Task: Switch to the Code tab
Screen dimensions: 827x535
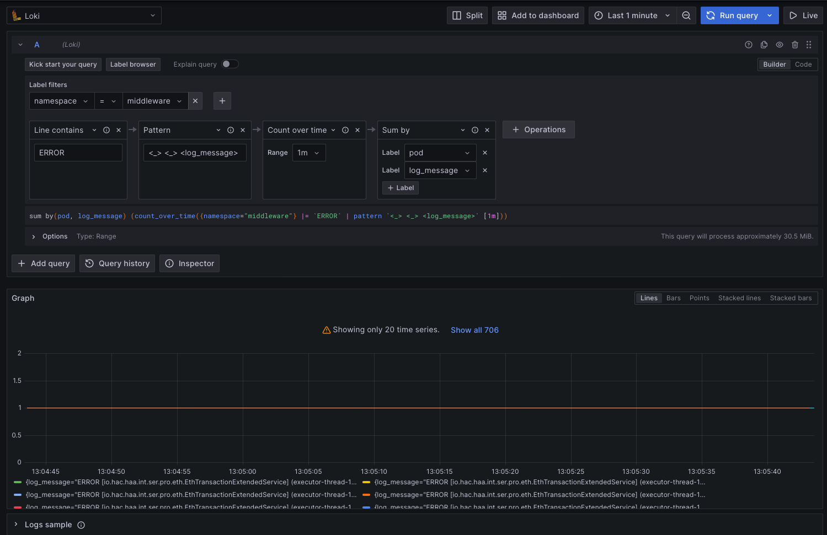Action: (803, 64)
